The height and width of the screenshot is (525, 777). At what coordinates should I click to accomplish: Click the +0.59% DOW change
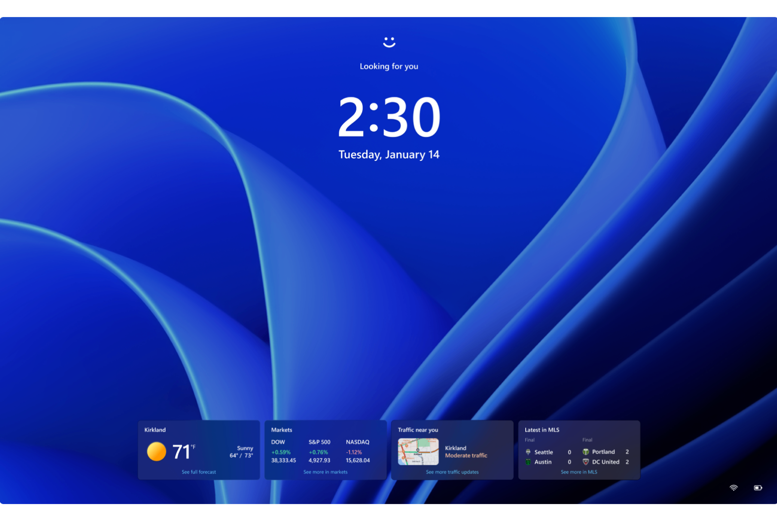click(x=281, y=452)
